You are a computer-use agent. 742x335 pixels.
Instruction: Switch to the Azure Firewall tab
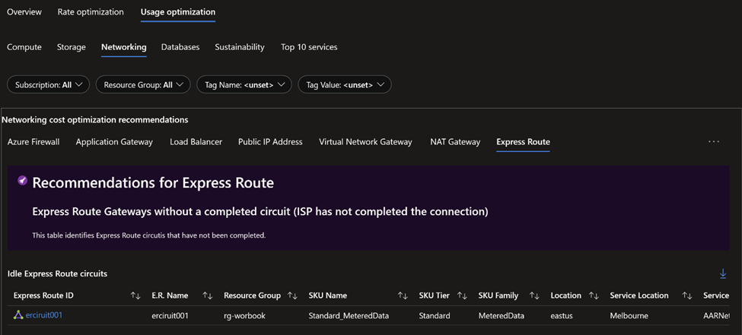click(x=33, y=142)
